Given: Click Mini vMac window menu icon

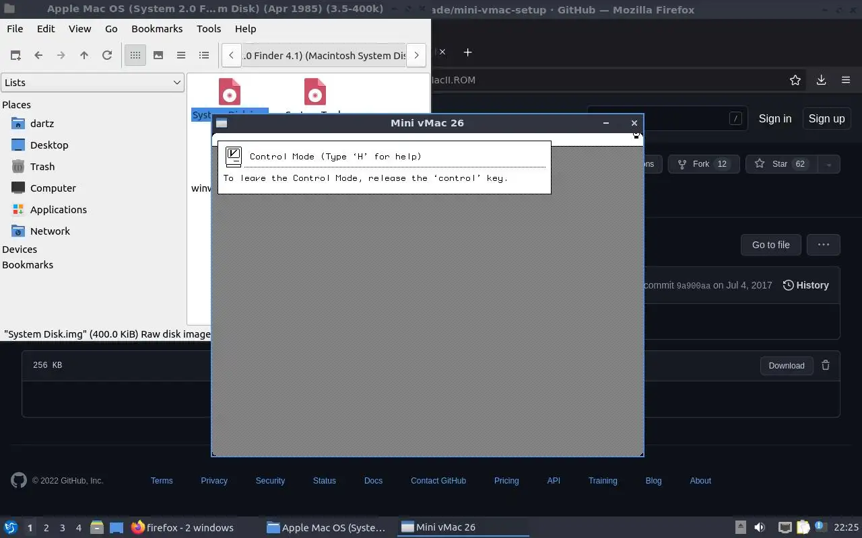Looking at the screenshot, I should click(222, 123).
